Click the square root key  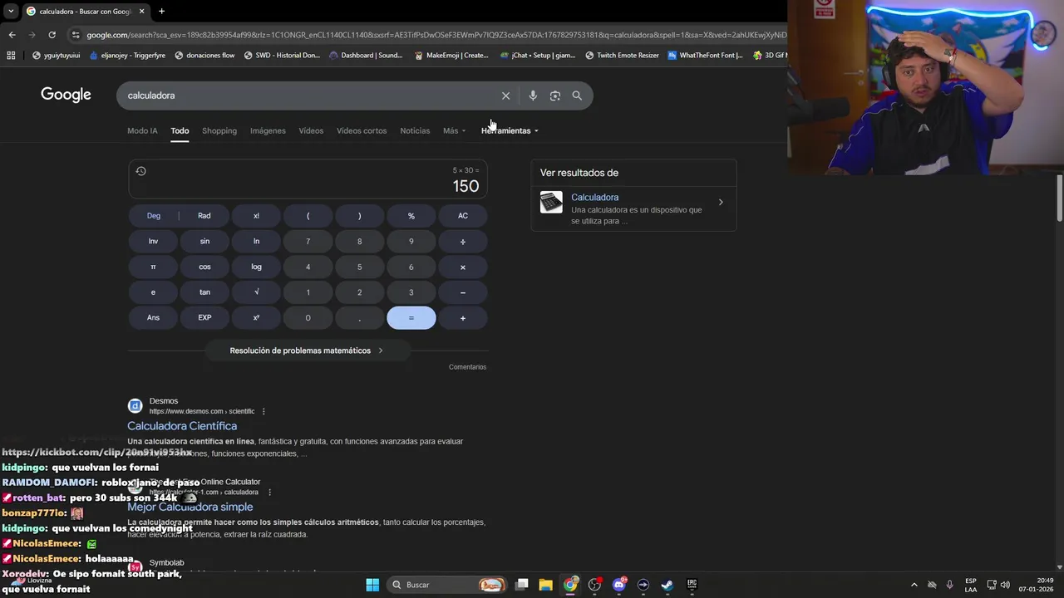coord(256,292)
